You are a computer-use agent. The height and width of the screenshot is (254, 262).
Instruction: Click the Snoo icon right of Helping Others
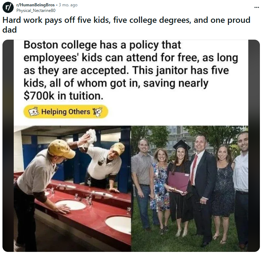(97, 112)
